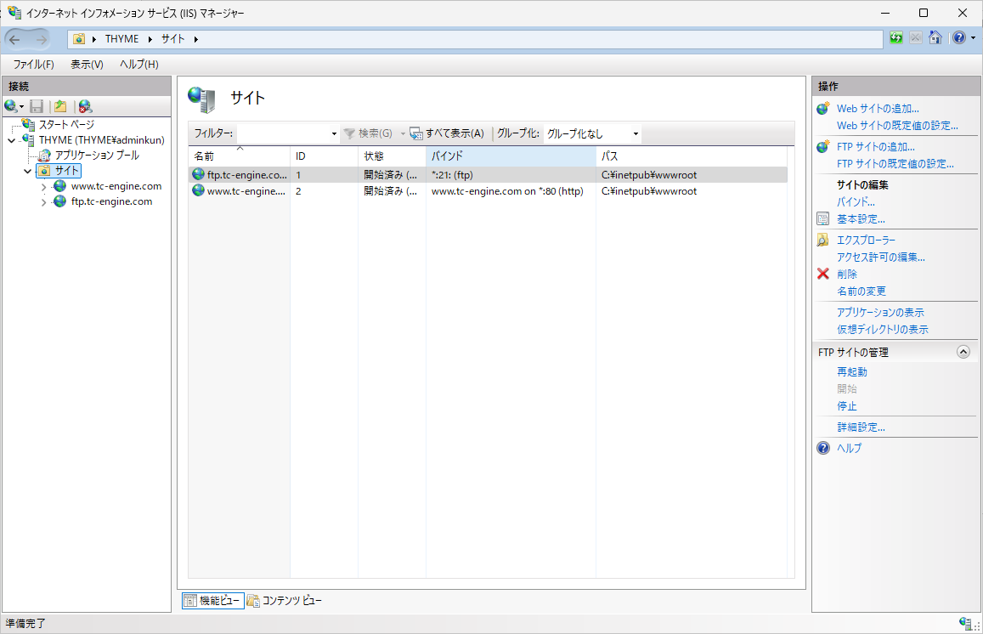Select THYME (THYME¥adminkun) server node
The image size is (983, 634).
(102, 140)
